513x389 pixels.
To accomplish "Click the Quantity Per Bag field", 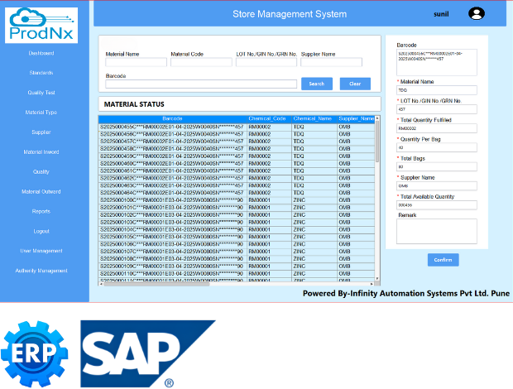I will [x=436, y=148].
